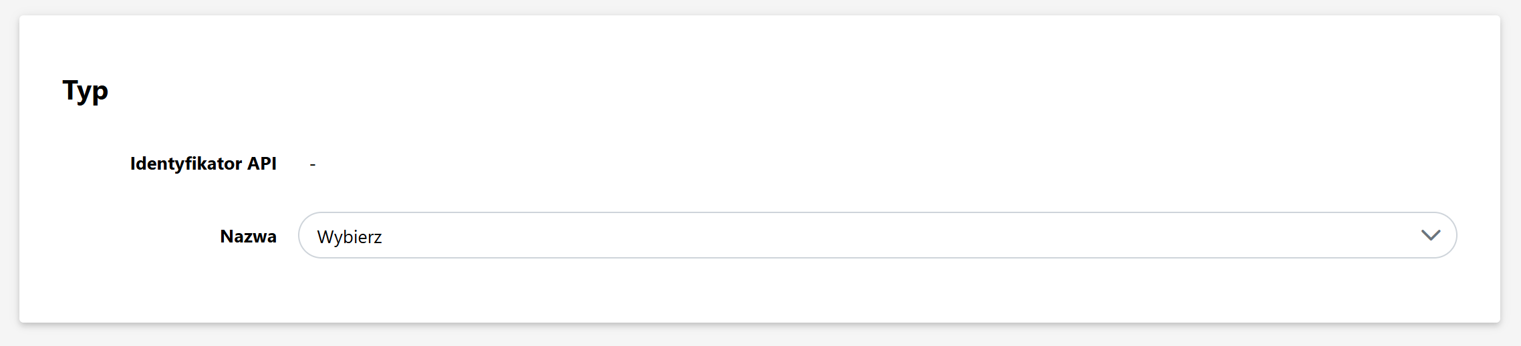
Task: Select the Typ name chooser field
Action: [877, 235]
